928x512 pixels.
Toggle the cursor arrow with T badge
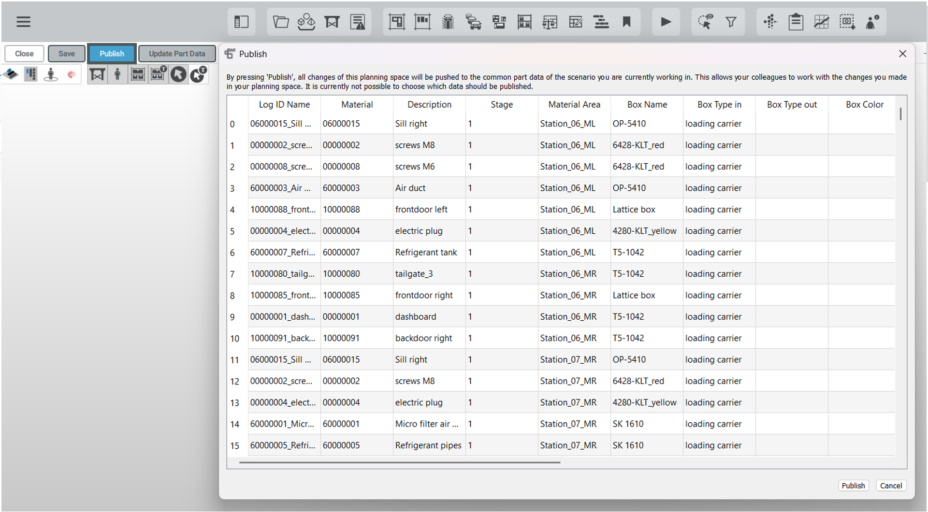tap(198, 74)
